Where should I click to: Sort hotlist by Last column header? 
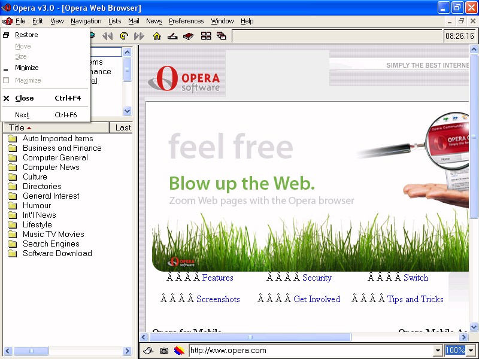(121, 127)
